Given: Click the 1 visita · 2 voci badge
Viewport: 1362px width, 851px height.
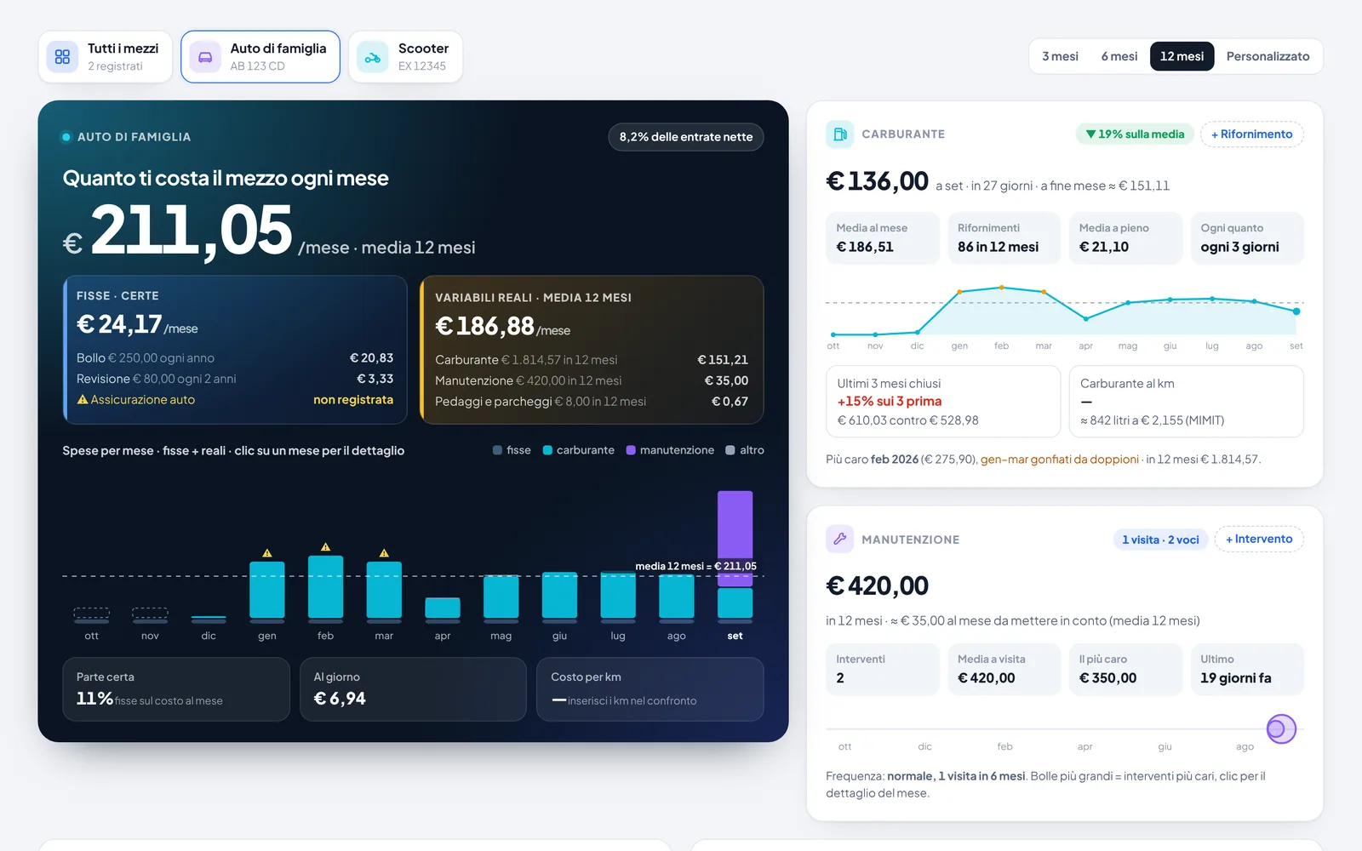Looking at the screenshot, I should 1160,540.
